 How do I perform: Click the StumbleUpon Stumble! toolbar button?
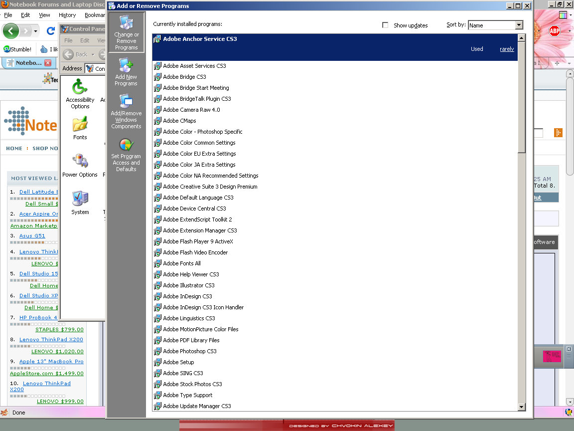tap(17, 49)
